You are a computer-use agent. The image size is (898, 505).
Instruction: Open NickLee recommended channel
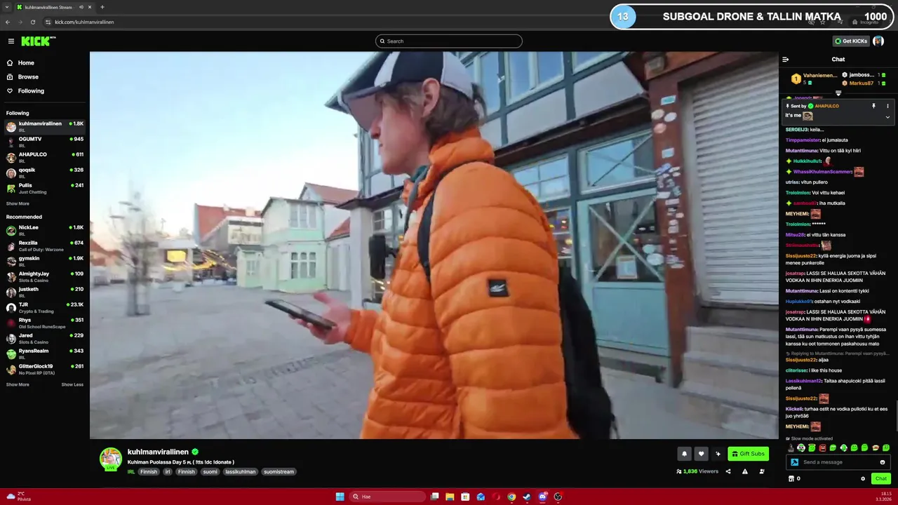click(44, 230)
